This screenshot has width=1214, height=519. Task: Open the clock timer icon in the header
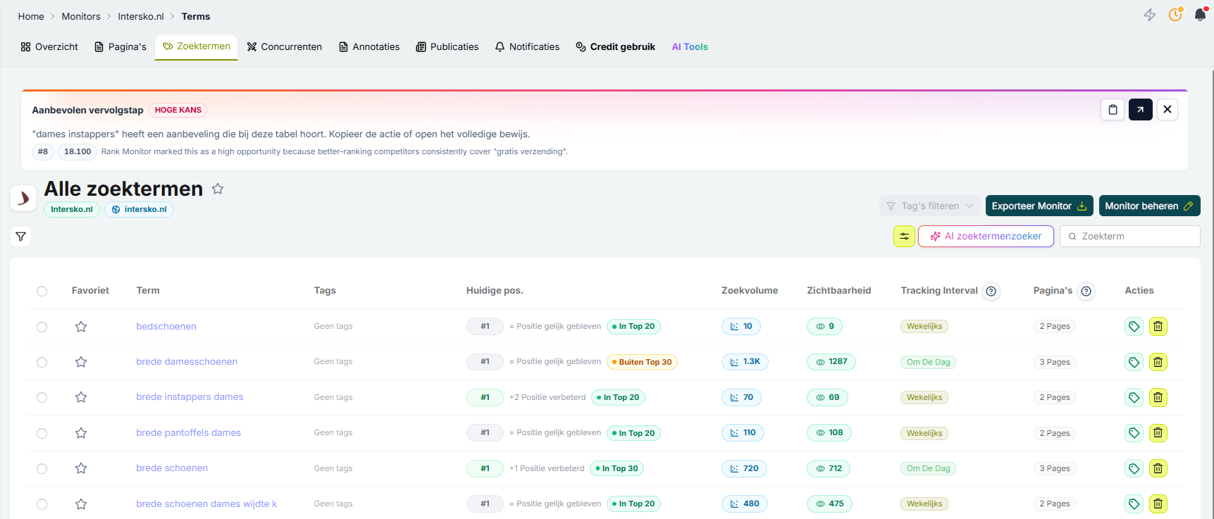pyautogui.click(x=1175, y=15)
